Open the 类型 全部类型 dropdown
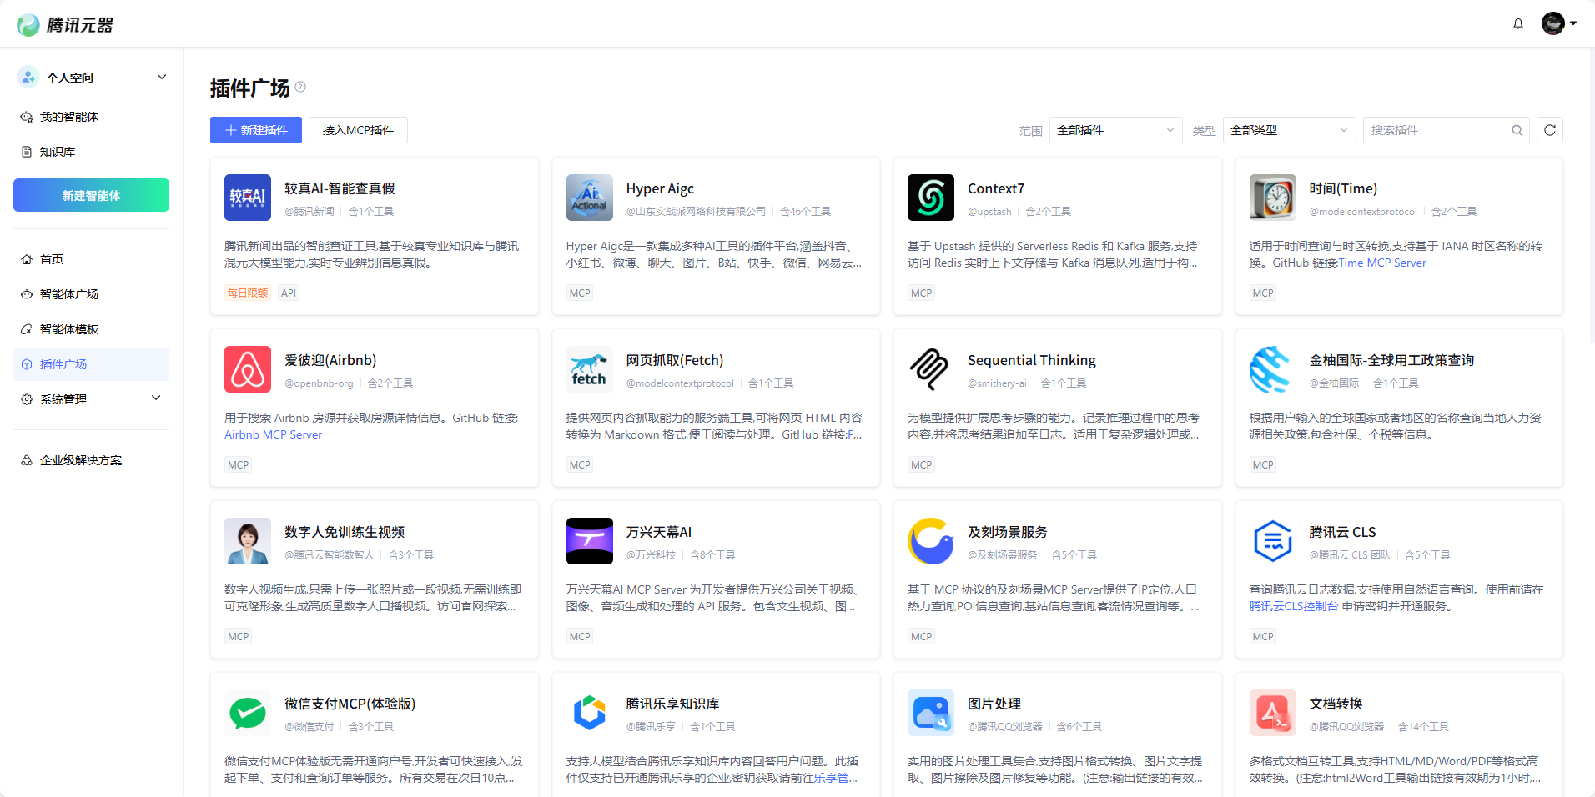 click(x=1289, y=130)
